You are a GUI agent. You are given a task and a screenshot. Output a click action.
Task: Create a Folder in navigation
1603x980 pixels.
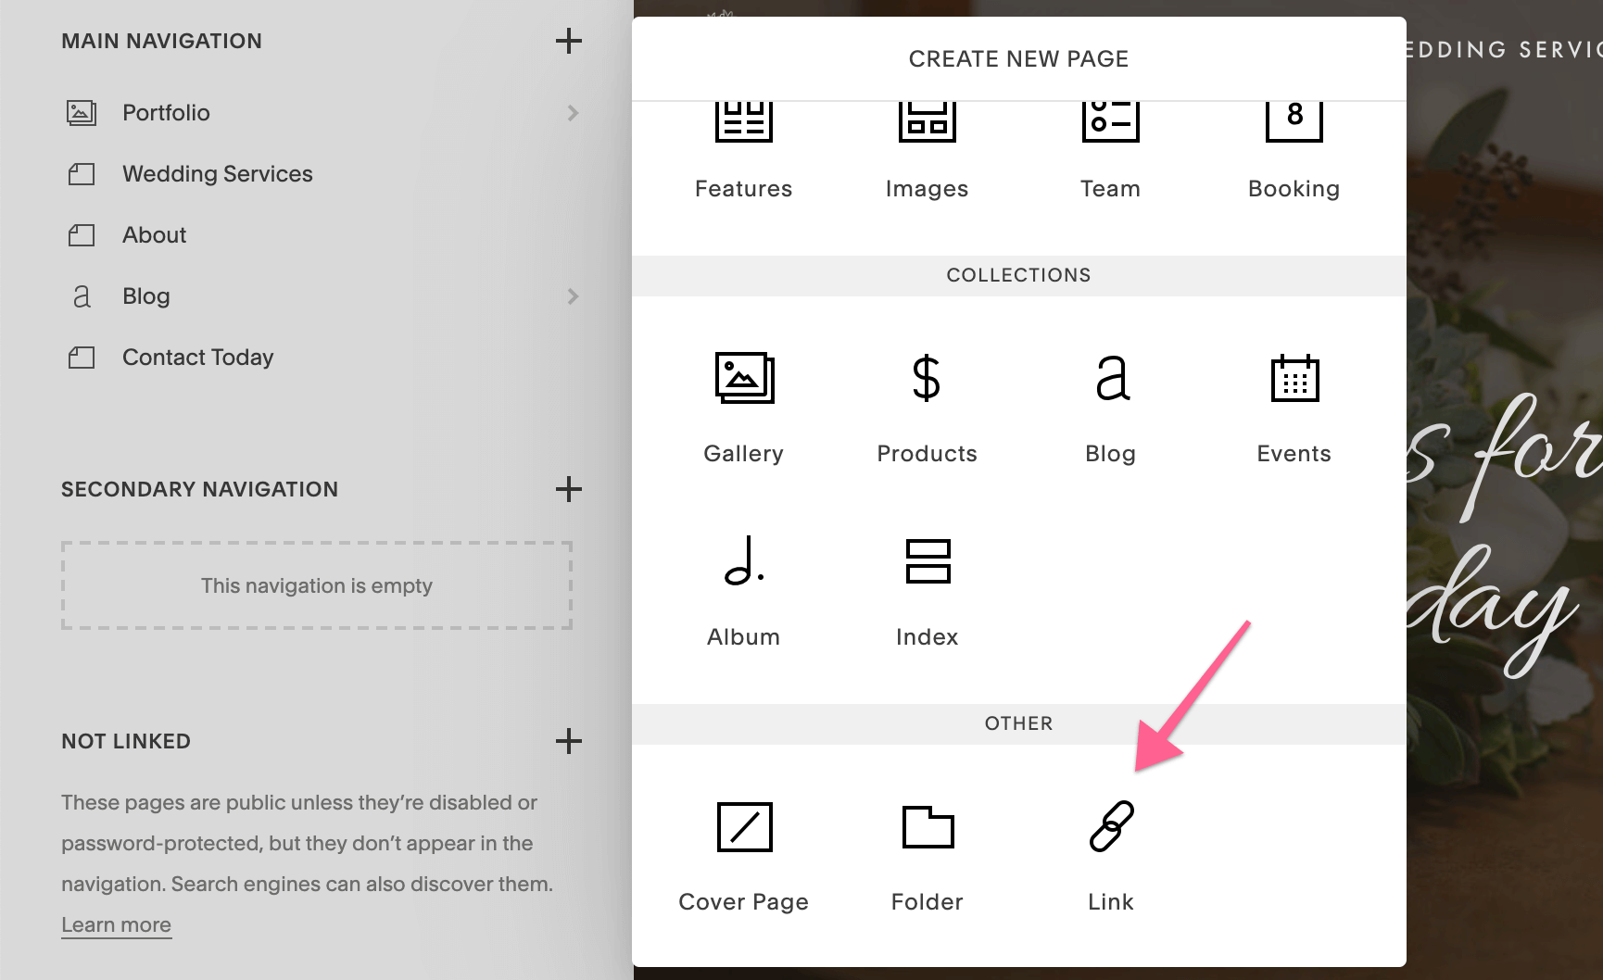click(x=926, y=852)
